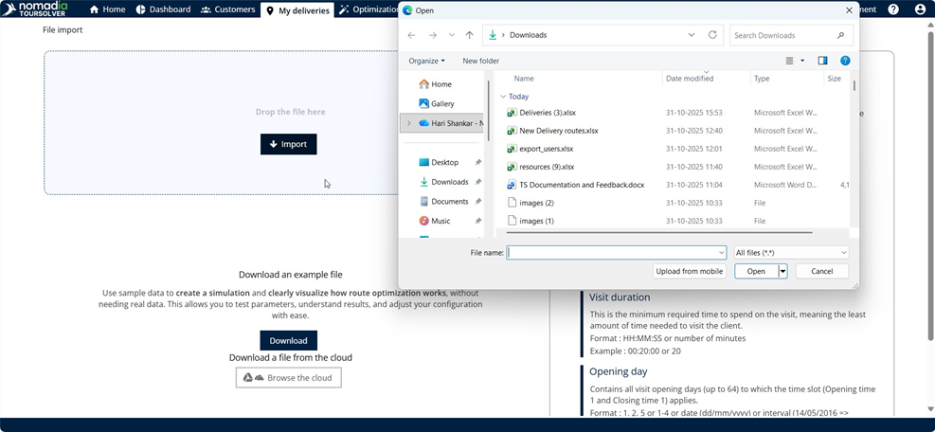Open Gallery in the navigation pane
Image resolution: width=935 pixels, height=432 pixels.
[442, 103]
